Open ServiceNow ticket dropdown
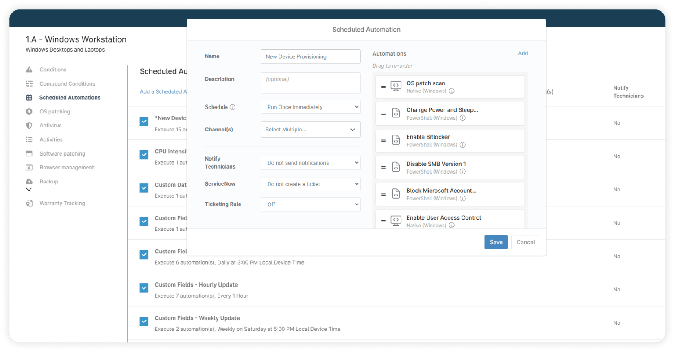Screen dimensions: 675x352 (x=310, y=184)
